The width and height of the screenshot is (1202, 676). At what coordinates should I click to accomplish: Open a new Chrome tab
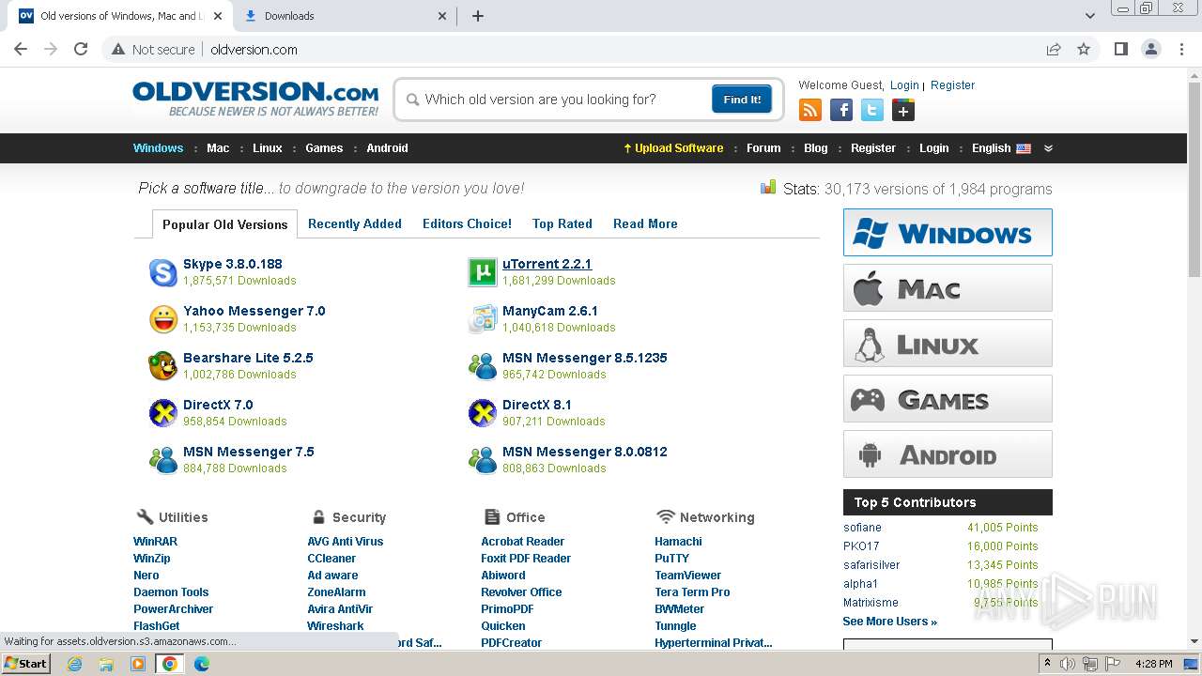[x=477, y=16]
